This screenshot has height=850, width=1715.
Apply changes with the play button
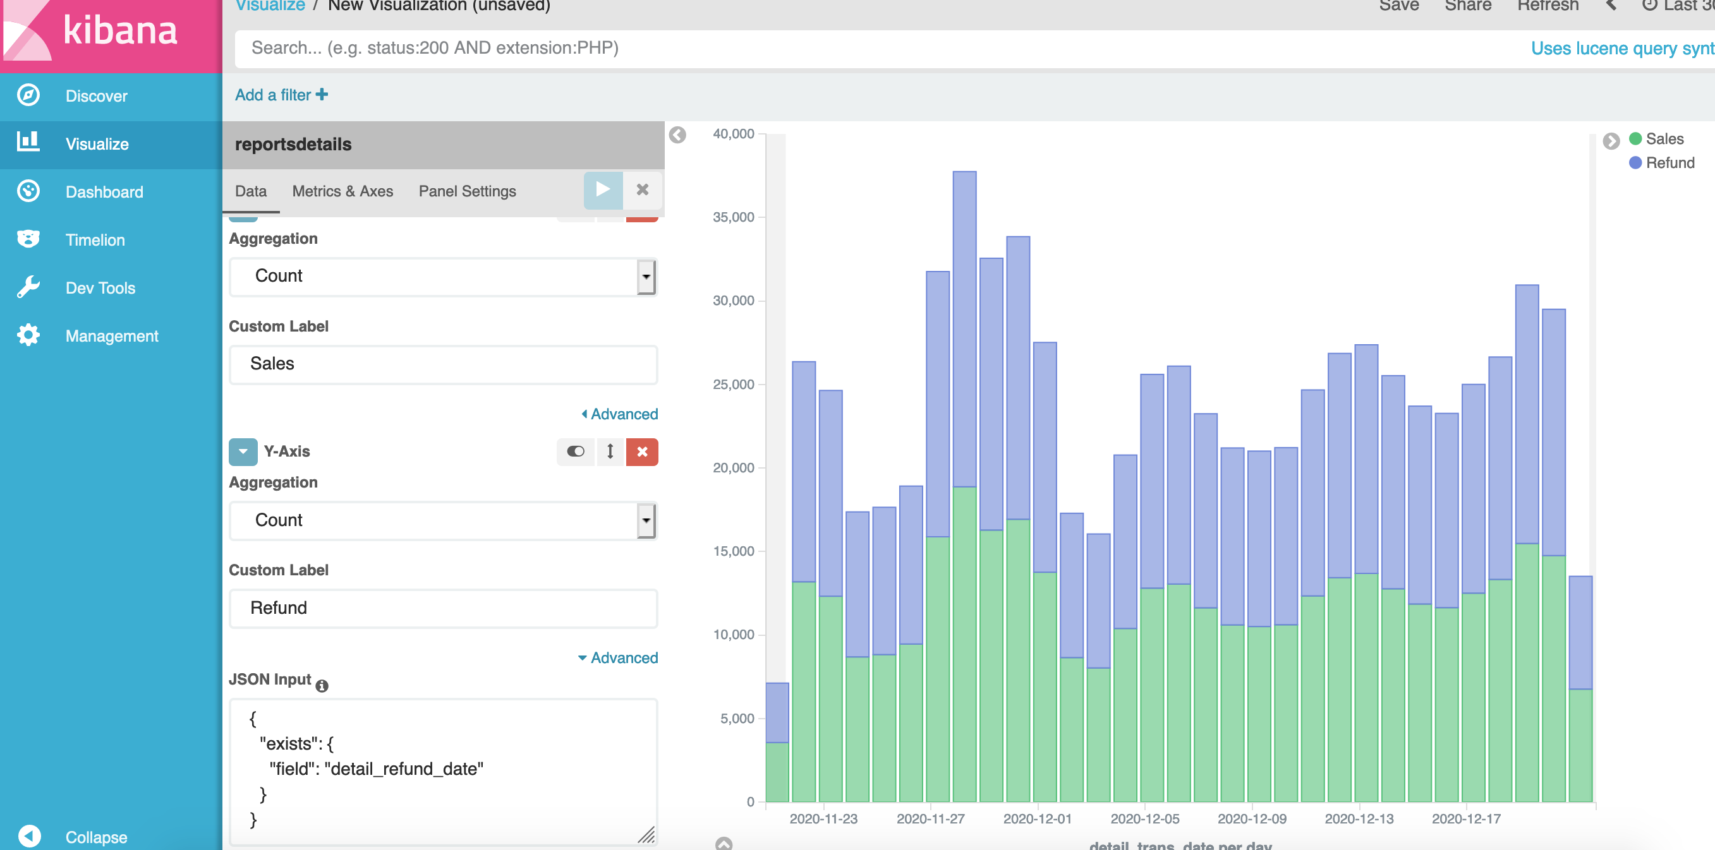(602, 190)
